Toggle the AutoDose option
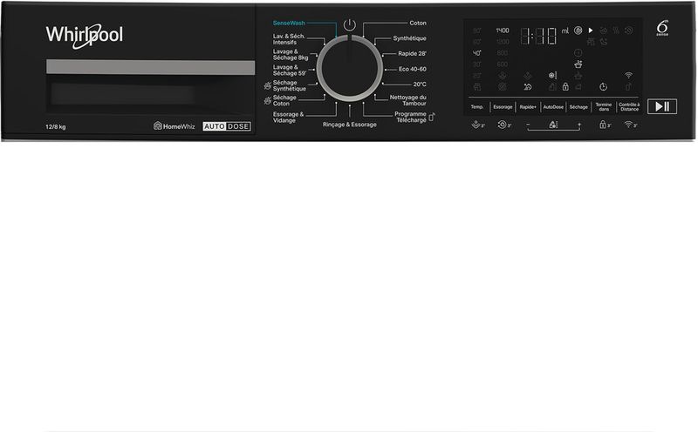The height and width of the screenshot is (432, 698). [x=553, y=106]
